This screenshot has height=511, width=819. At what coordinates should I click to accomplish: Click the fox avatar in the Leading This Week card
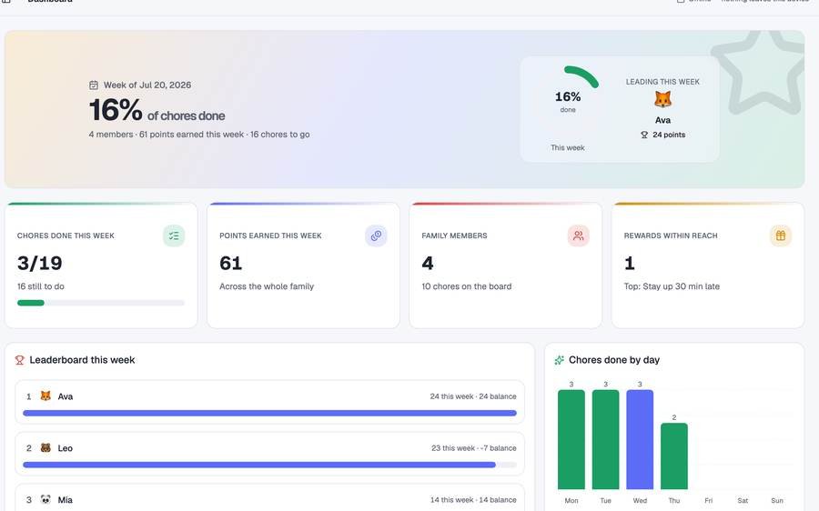(x=662, y=99)
